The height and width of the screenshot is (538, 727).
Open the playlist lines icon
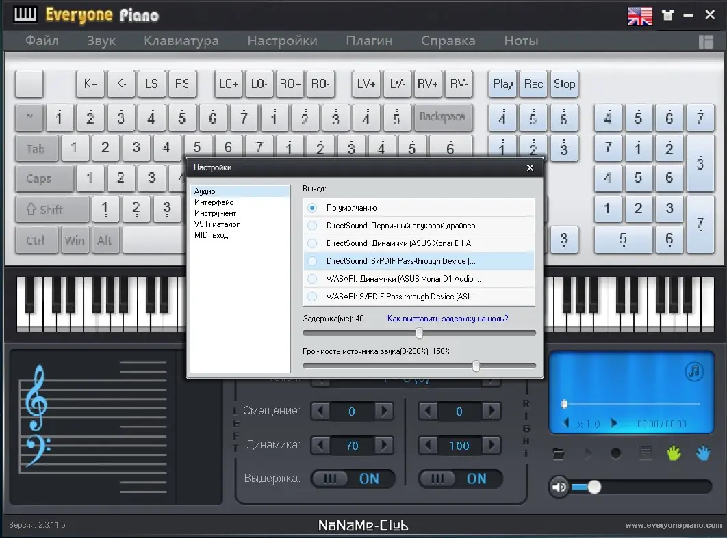pos(646,453)
